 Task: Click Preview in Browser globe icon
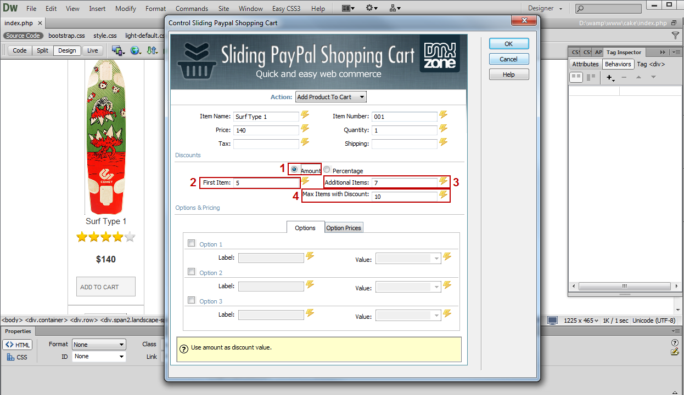pos(136,50)
